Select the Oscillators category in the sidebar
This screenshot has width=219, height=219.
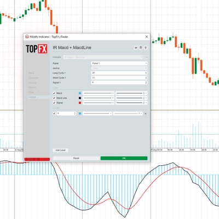pyautogui.click(x=33, y=78)
